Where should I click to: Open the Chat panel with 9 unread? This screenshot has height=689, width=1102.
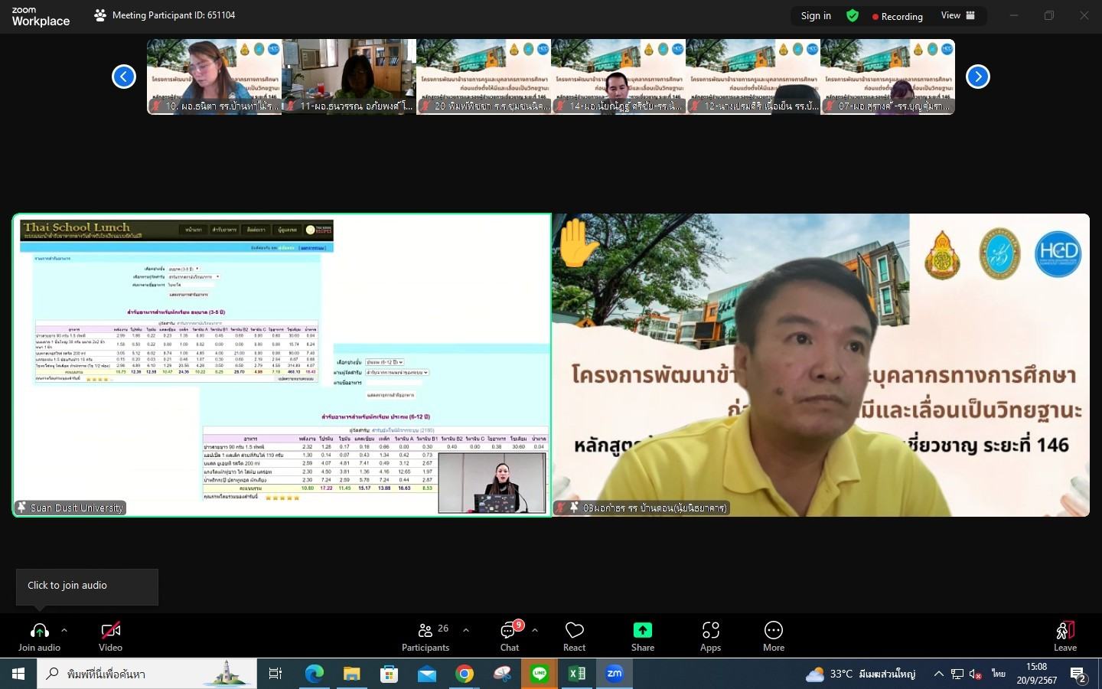510,637
